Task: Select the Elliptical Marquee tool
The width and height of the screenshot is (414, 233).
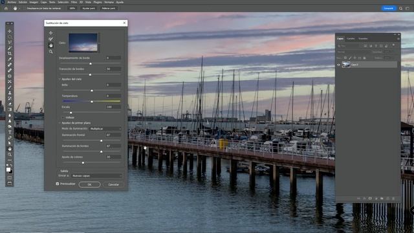Action: coord(10,37)
